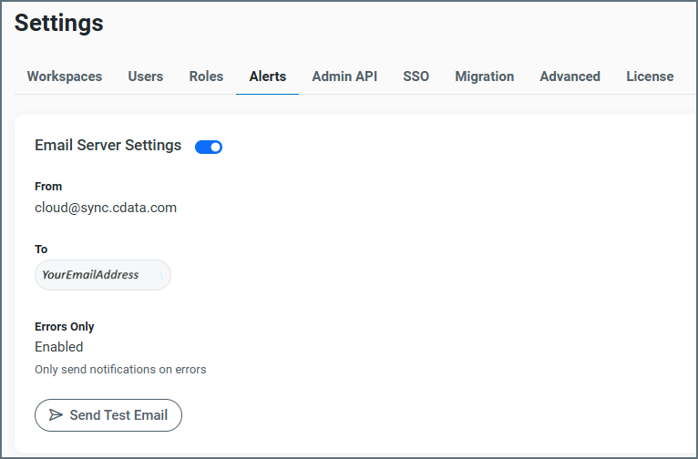This screenshot has height=459, width=698.
Task: Click the Alerts tab
Action: coord(267,76)
